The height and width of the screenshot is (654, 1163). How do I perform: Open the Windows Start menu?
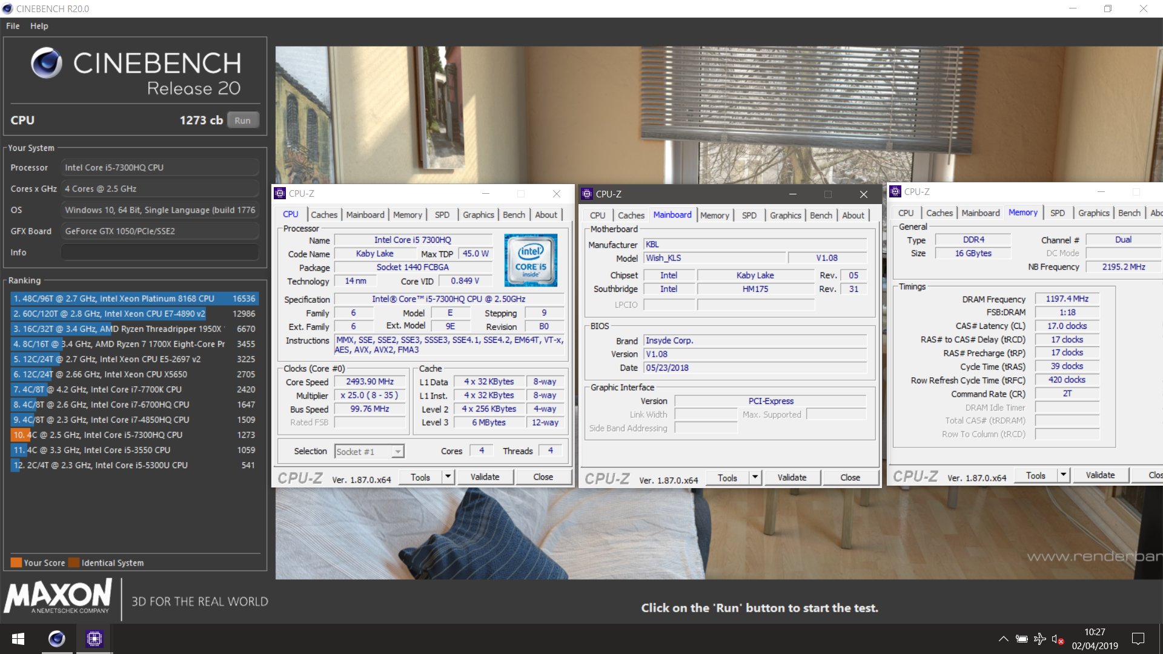pyautogui.click(x=18, y=639)
